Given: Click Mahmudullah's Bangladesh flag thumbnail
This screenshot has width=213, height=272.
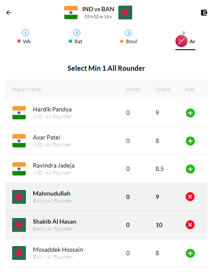Looking at the screenshot, I should [x=19, y=197].
